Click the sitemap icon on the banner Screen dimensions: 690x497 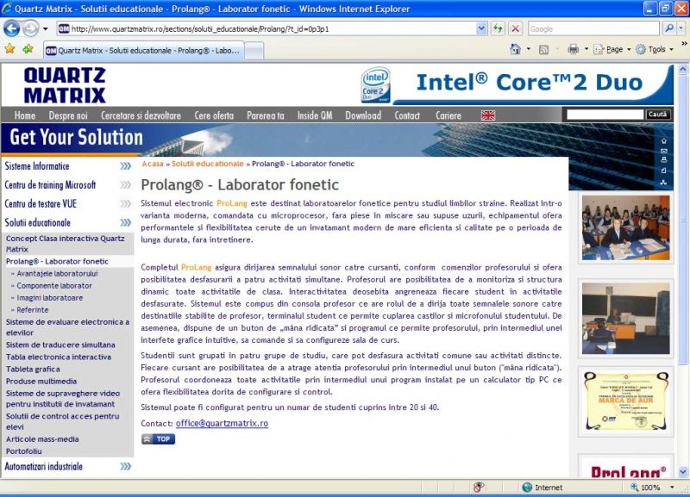[x=663, y=182]
